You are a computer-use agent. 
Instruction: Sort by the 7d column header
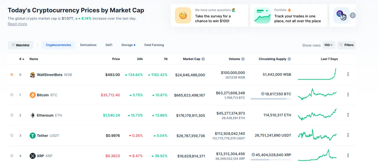coord(166,59)
